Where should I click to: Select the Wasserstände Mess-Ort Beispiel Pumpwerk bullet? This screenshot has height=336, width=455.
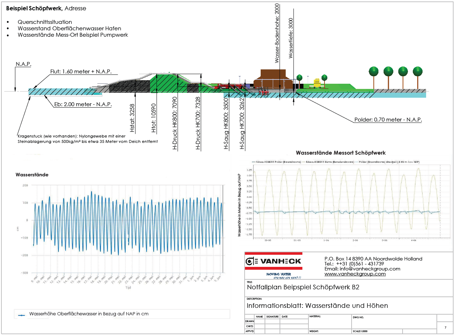pyautogui.click(x=73, y=35)
